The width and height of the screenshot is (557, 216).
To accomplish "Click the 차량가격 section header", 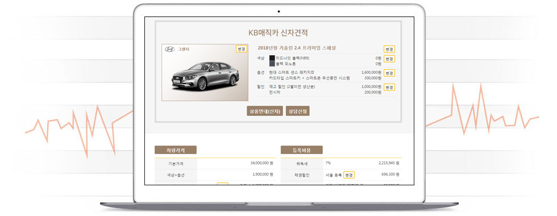I will click(176, 150).
